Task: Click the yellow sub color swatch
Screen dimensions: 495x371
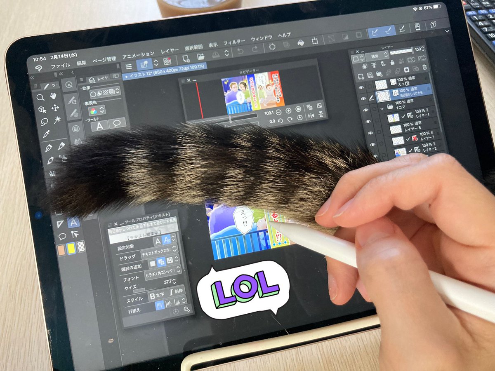Action: 71,248
